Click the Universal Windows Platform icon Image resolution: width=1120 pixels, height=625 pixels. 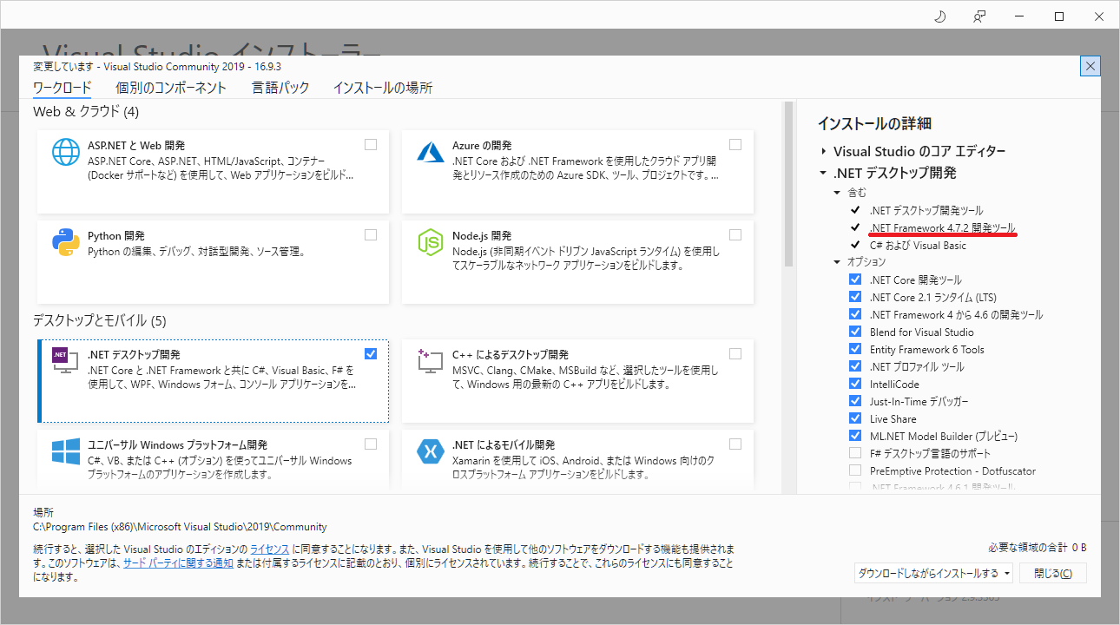click(66, 452)
